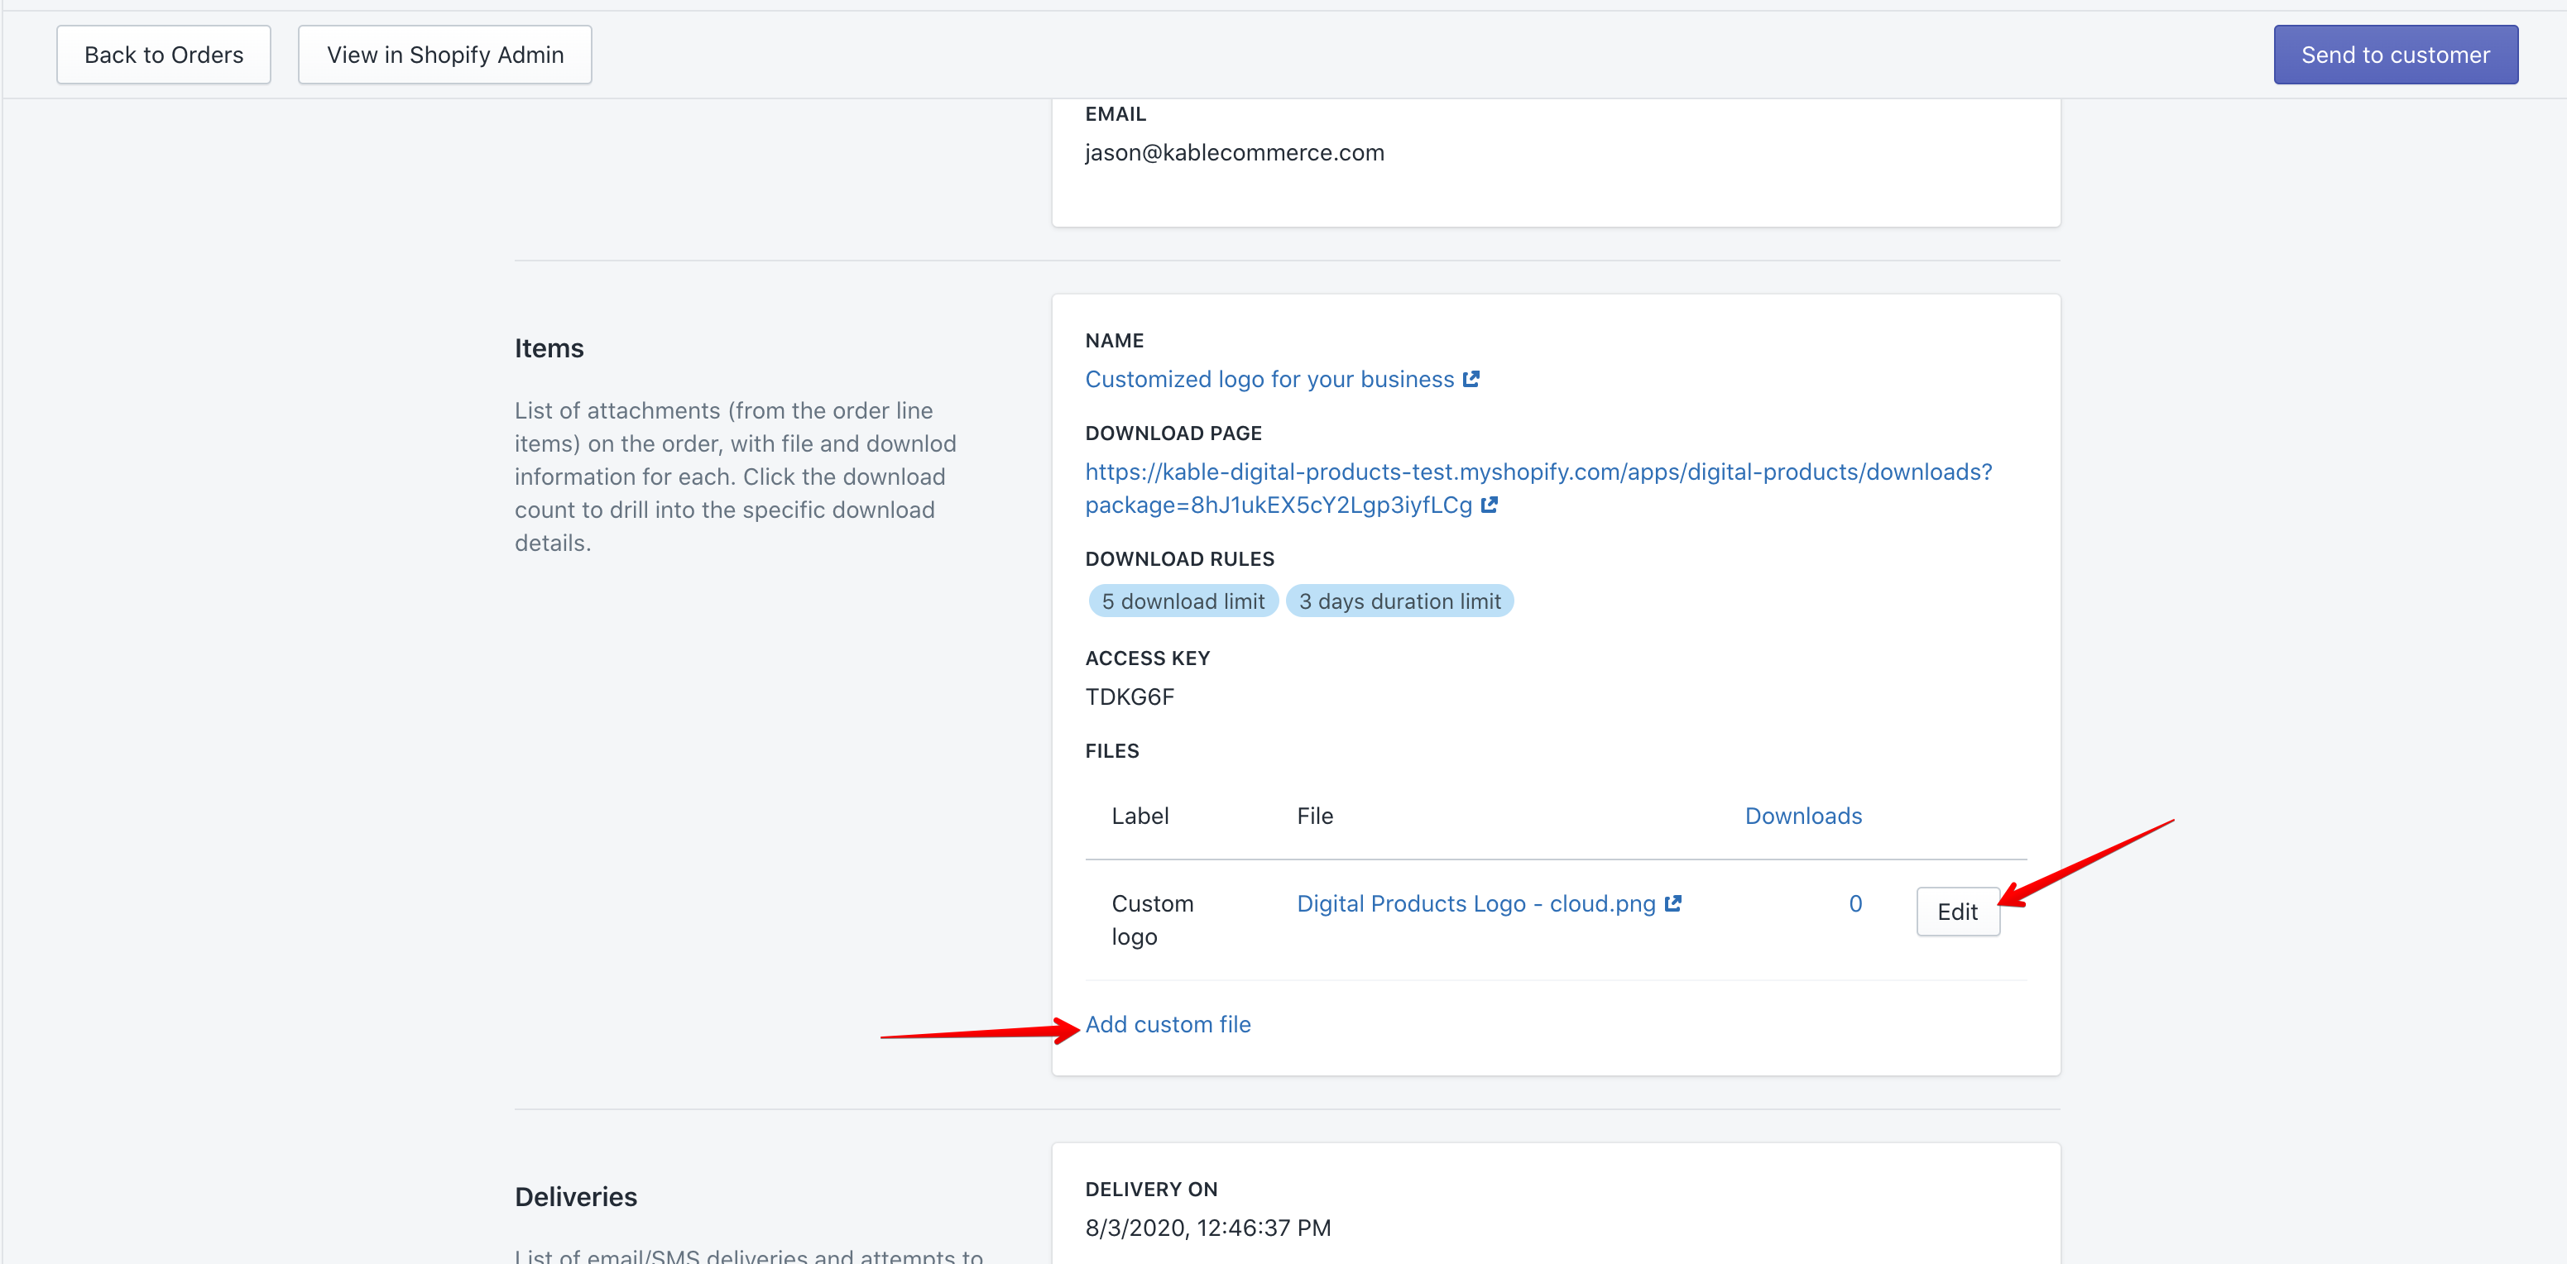This screenshot has width=2567, height=1264.
Task: Click the "Add custom file" link
Action: tap(1168, 1023)
